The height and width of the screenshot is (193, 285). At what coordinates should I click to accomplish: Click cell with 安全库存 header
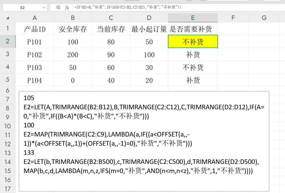tap(73, 29)
